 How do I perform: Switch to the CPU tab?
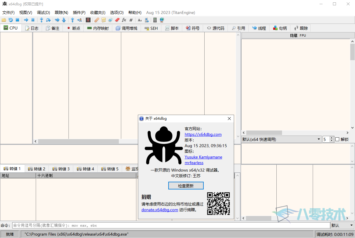11,28
